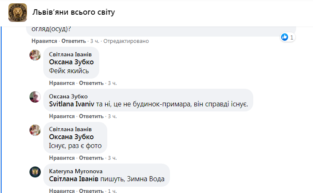This screenshot has height=193, width=313.
Task: Click the "1 ч." timestamp on Kateryna's comment
Action: pos(112,191)
